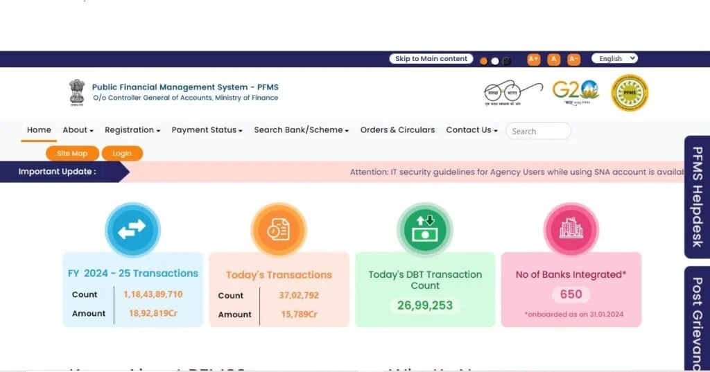Reset font size with the A button
The image size is (710, 372).
(553, 60)
